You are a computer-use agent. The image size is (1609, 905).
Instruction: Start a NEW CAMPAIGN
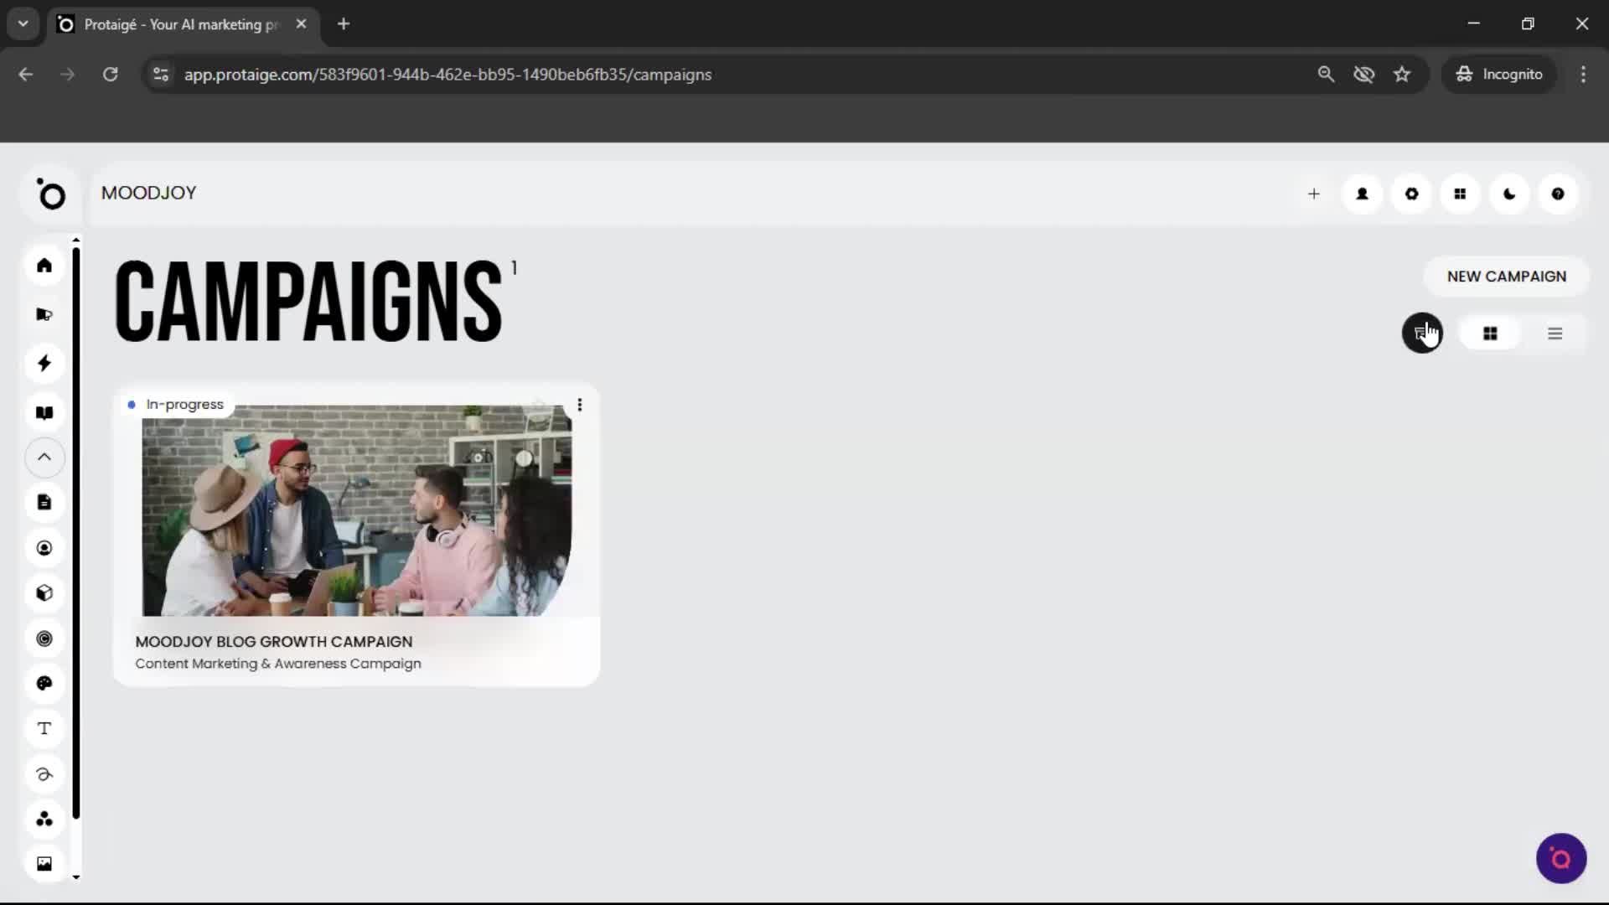click(1505, 276)
